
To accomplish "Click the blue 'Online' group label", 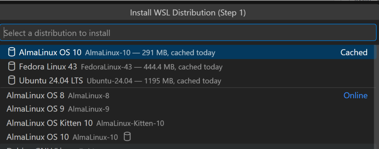I will 355,95.
